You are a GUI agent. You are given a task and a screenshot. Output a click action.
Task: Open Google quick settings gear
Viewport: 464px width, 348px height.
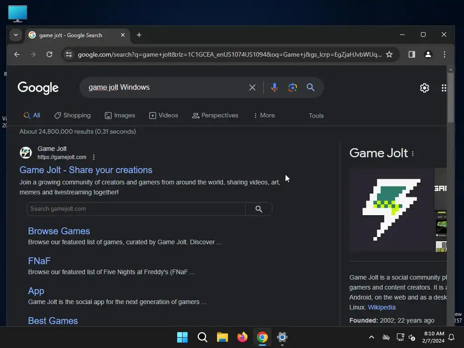point(424,88)
